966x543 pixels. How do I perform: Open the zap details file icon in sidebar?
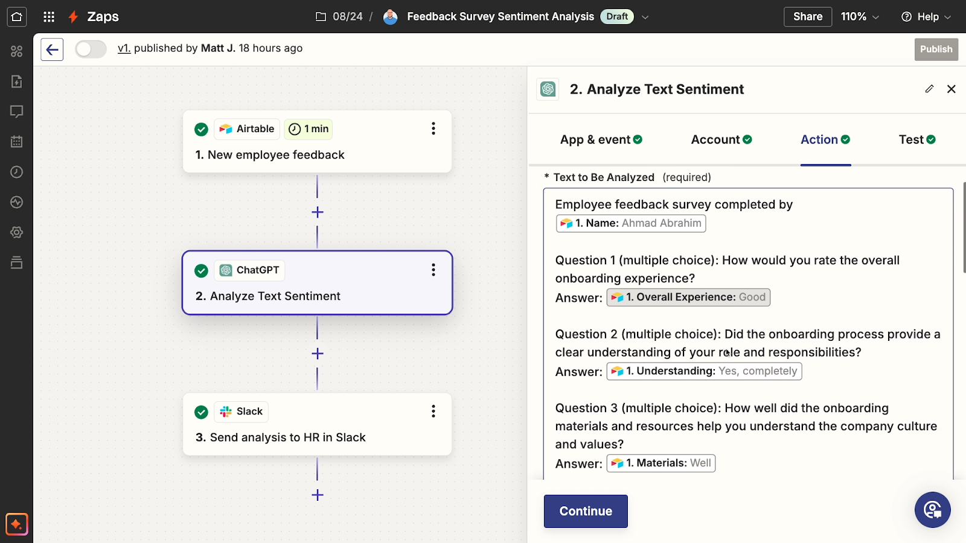[16, 81]
